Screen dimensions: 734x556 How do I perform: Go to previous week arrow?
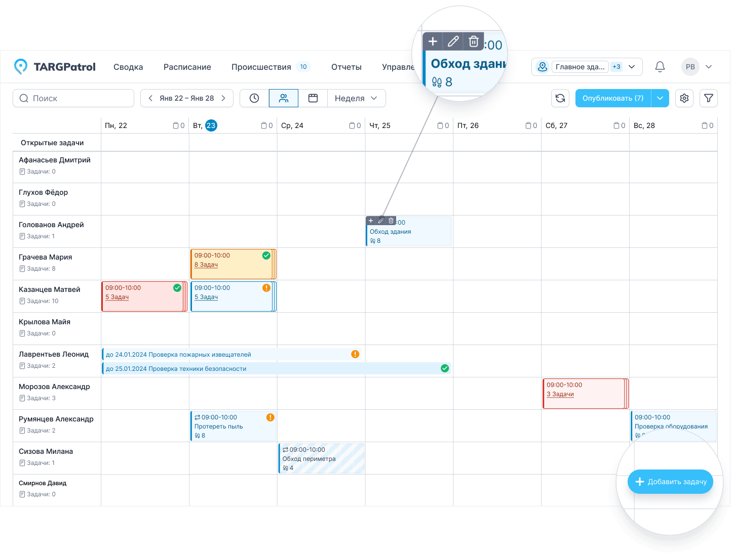pyautogui.click(x=150, y=98)
